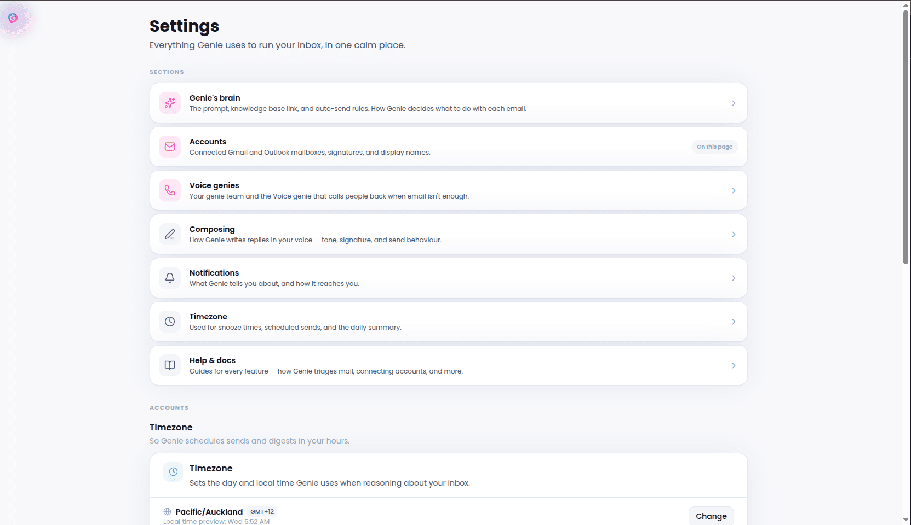Click the scrollbar down arrow

(x=906, y=520)
